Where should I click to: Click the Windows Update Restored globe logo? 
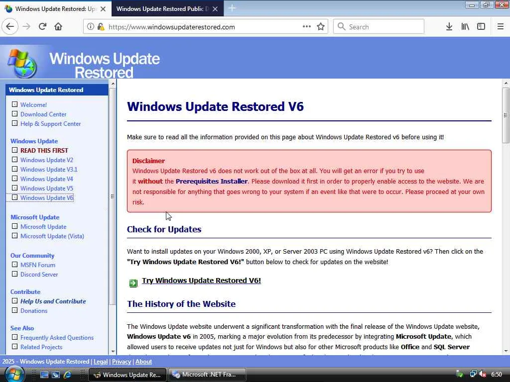pyautogui.click(x=22, y=63)
